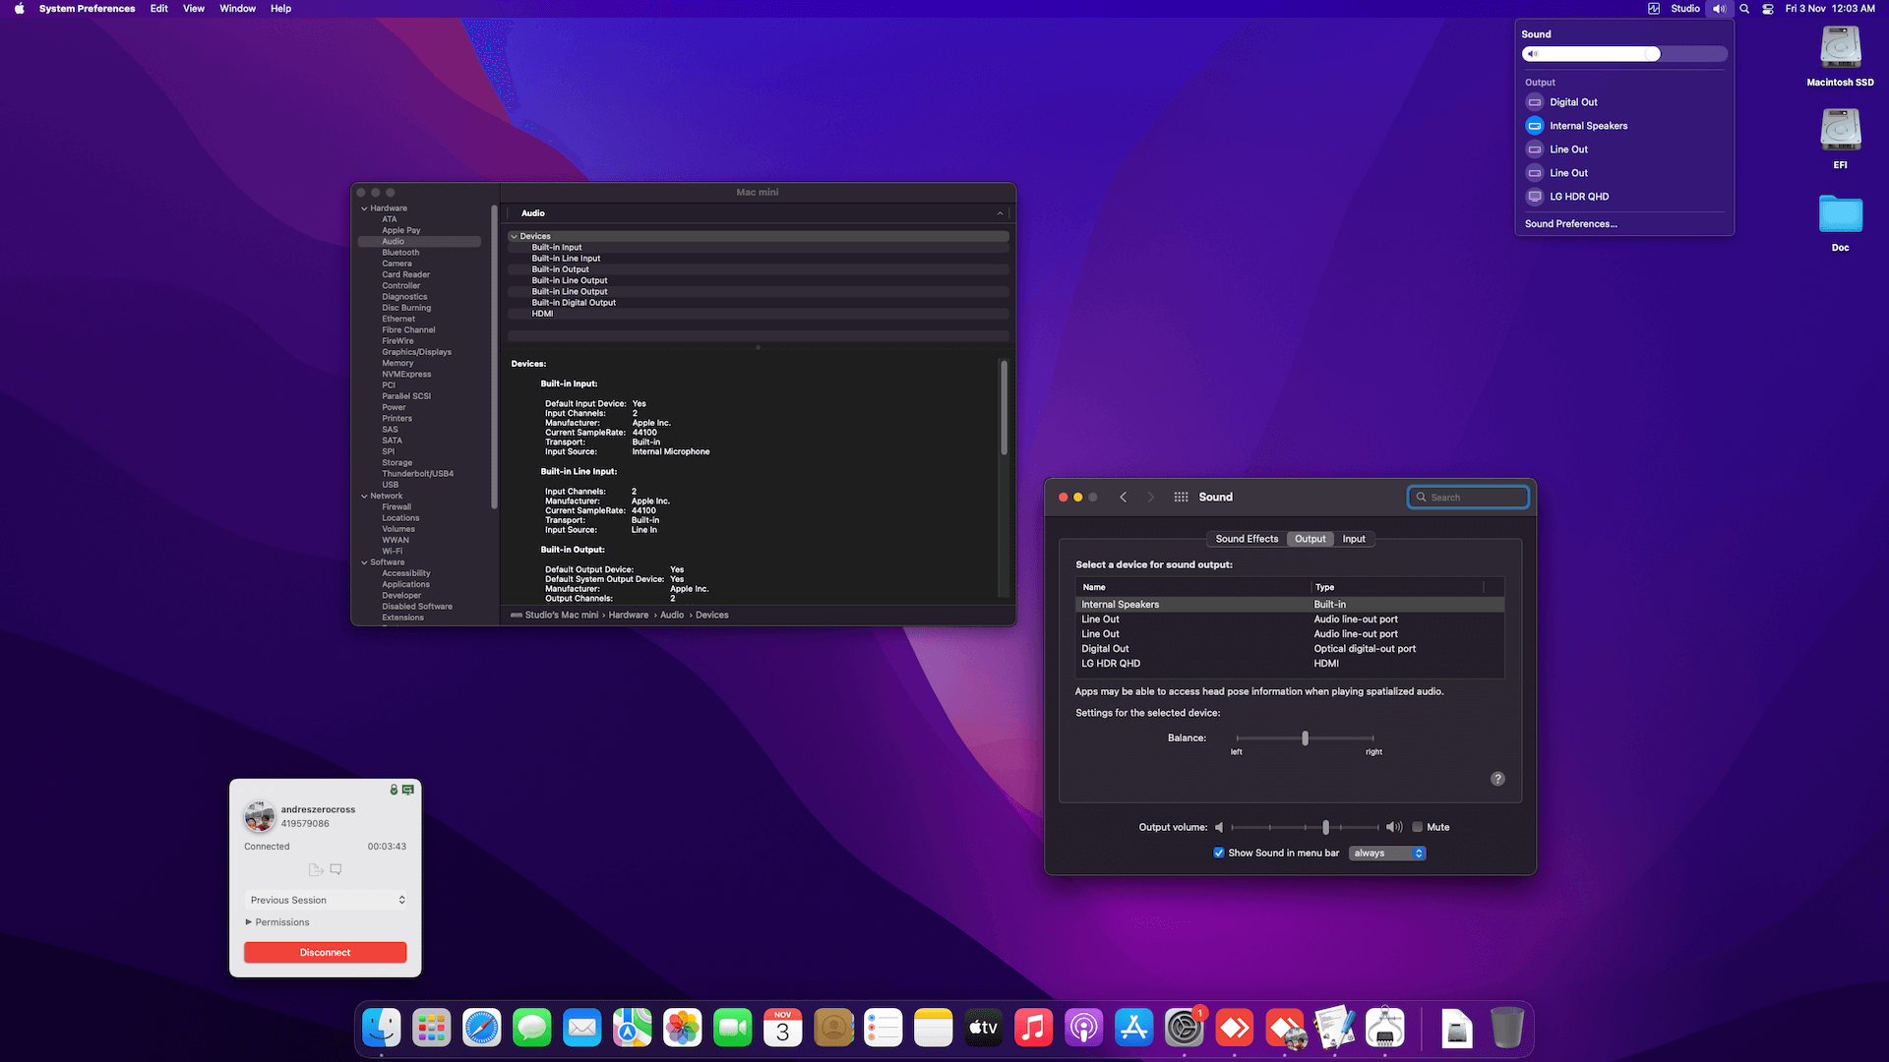Click the help question mark in Sound window

coord(1497,779)
